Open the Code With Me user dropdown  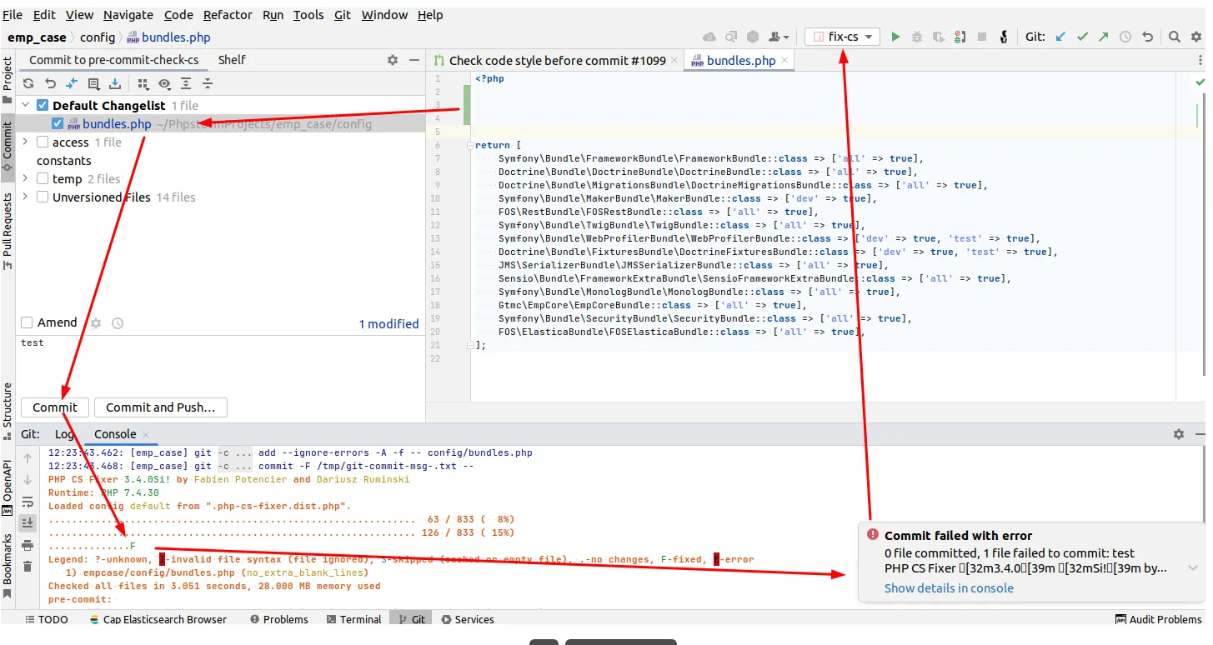[x=779, y=37]
